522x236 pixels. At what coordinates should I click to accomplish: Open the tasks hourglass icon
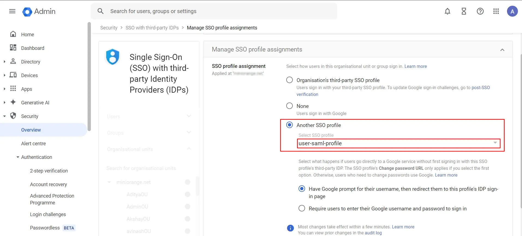pos(464,11)
